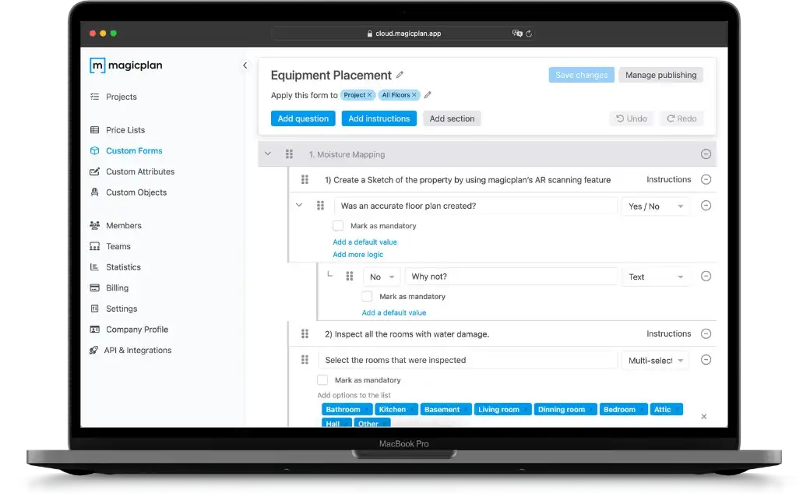
Task: Open the Yes / No answer type dropdown
Action: click(656, 205)
